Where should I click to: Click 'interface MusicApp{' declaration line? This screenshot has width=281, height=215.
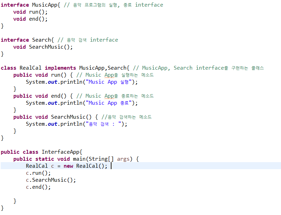click(30, 5)
